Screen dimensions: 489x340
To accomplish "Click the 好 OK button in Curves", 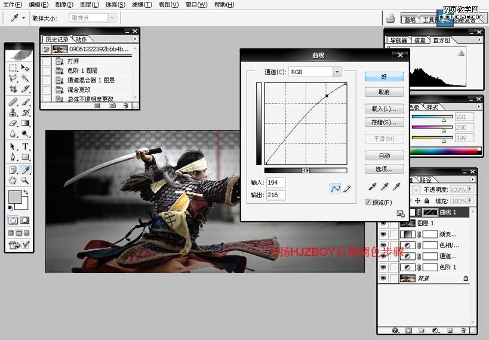I will (384, 76).
